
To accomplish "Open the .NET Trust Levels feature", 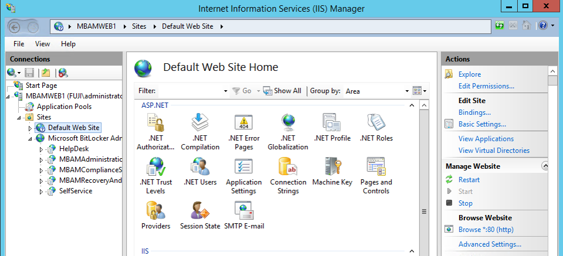I will 155,176.
